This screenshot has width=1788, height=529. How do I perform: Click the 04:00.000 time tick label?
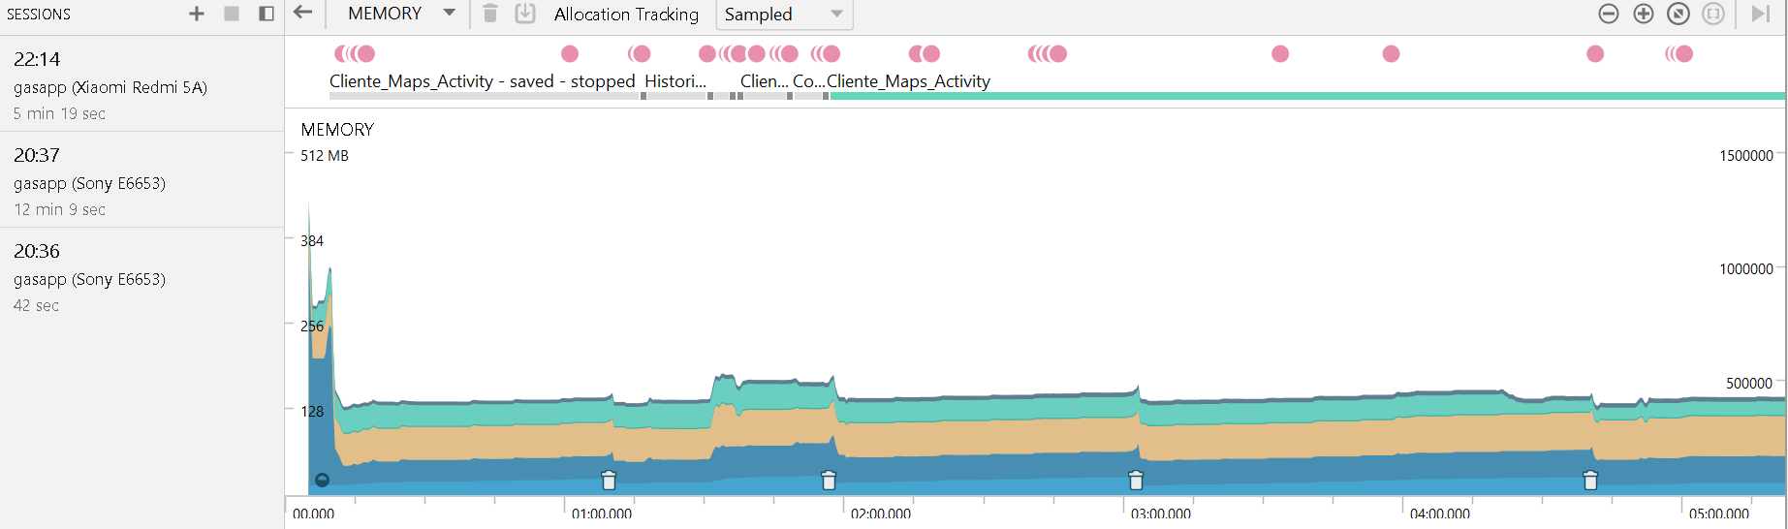pos(1440,514)
